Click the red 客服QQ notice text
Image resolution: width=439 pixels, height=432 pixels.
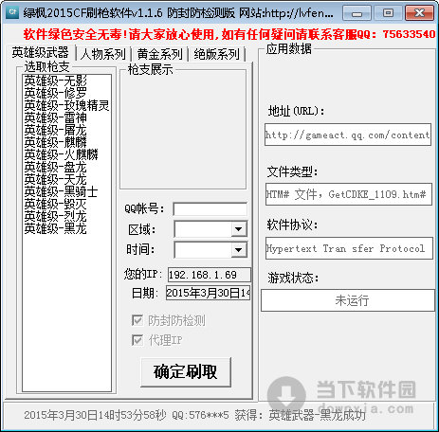tap(229, 34)
